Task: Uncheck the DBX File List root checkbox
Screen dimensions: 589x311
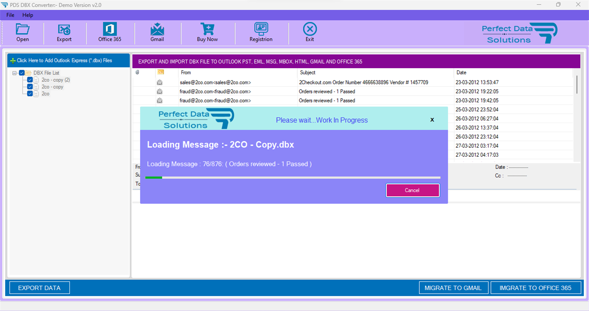Action: [x=21, y=72]
